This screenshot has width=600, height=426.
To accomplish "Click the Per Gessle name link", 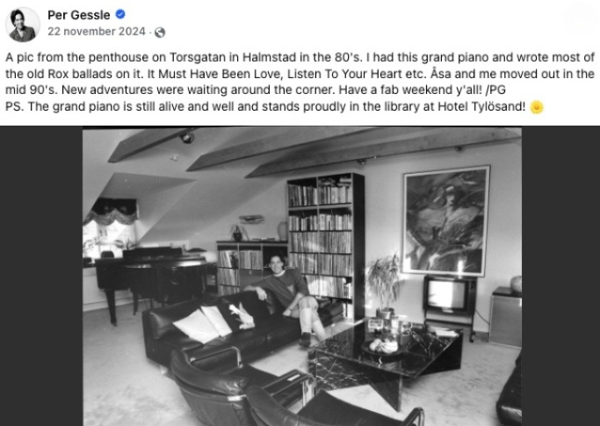I will pyautogui.click(x=79, y=15).
